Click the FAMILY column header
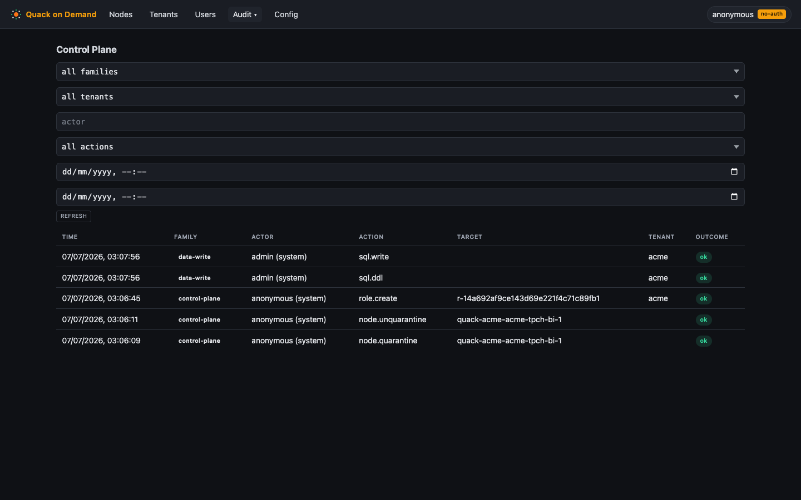 pyautogui.click(x=185, y=237)
